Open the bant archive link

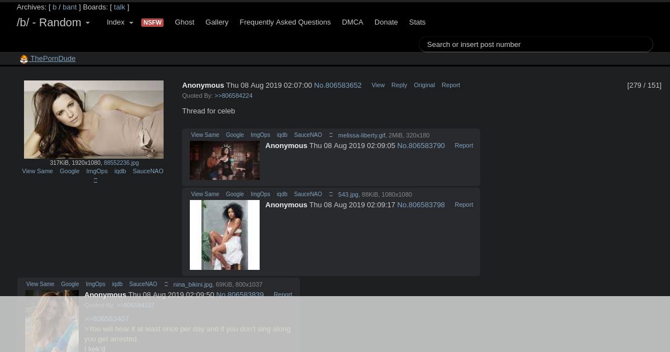point(70,7)
